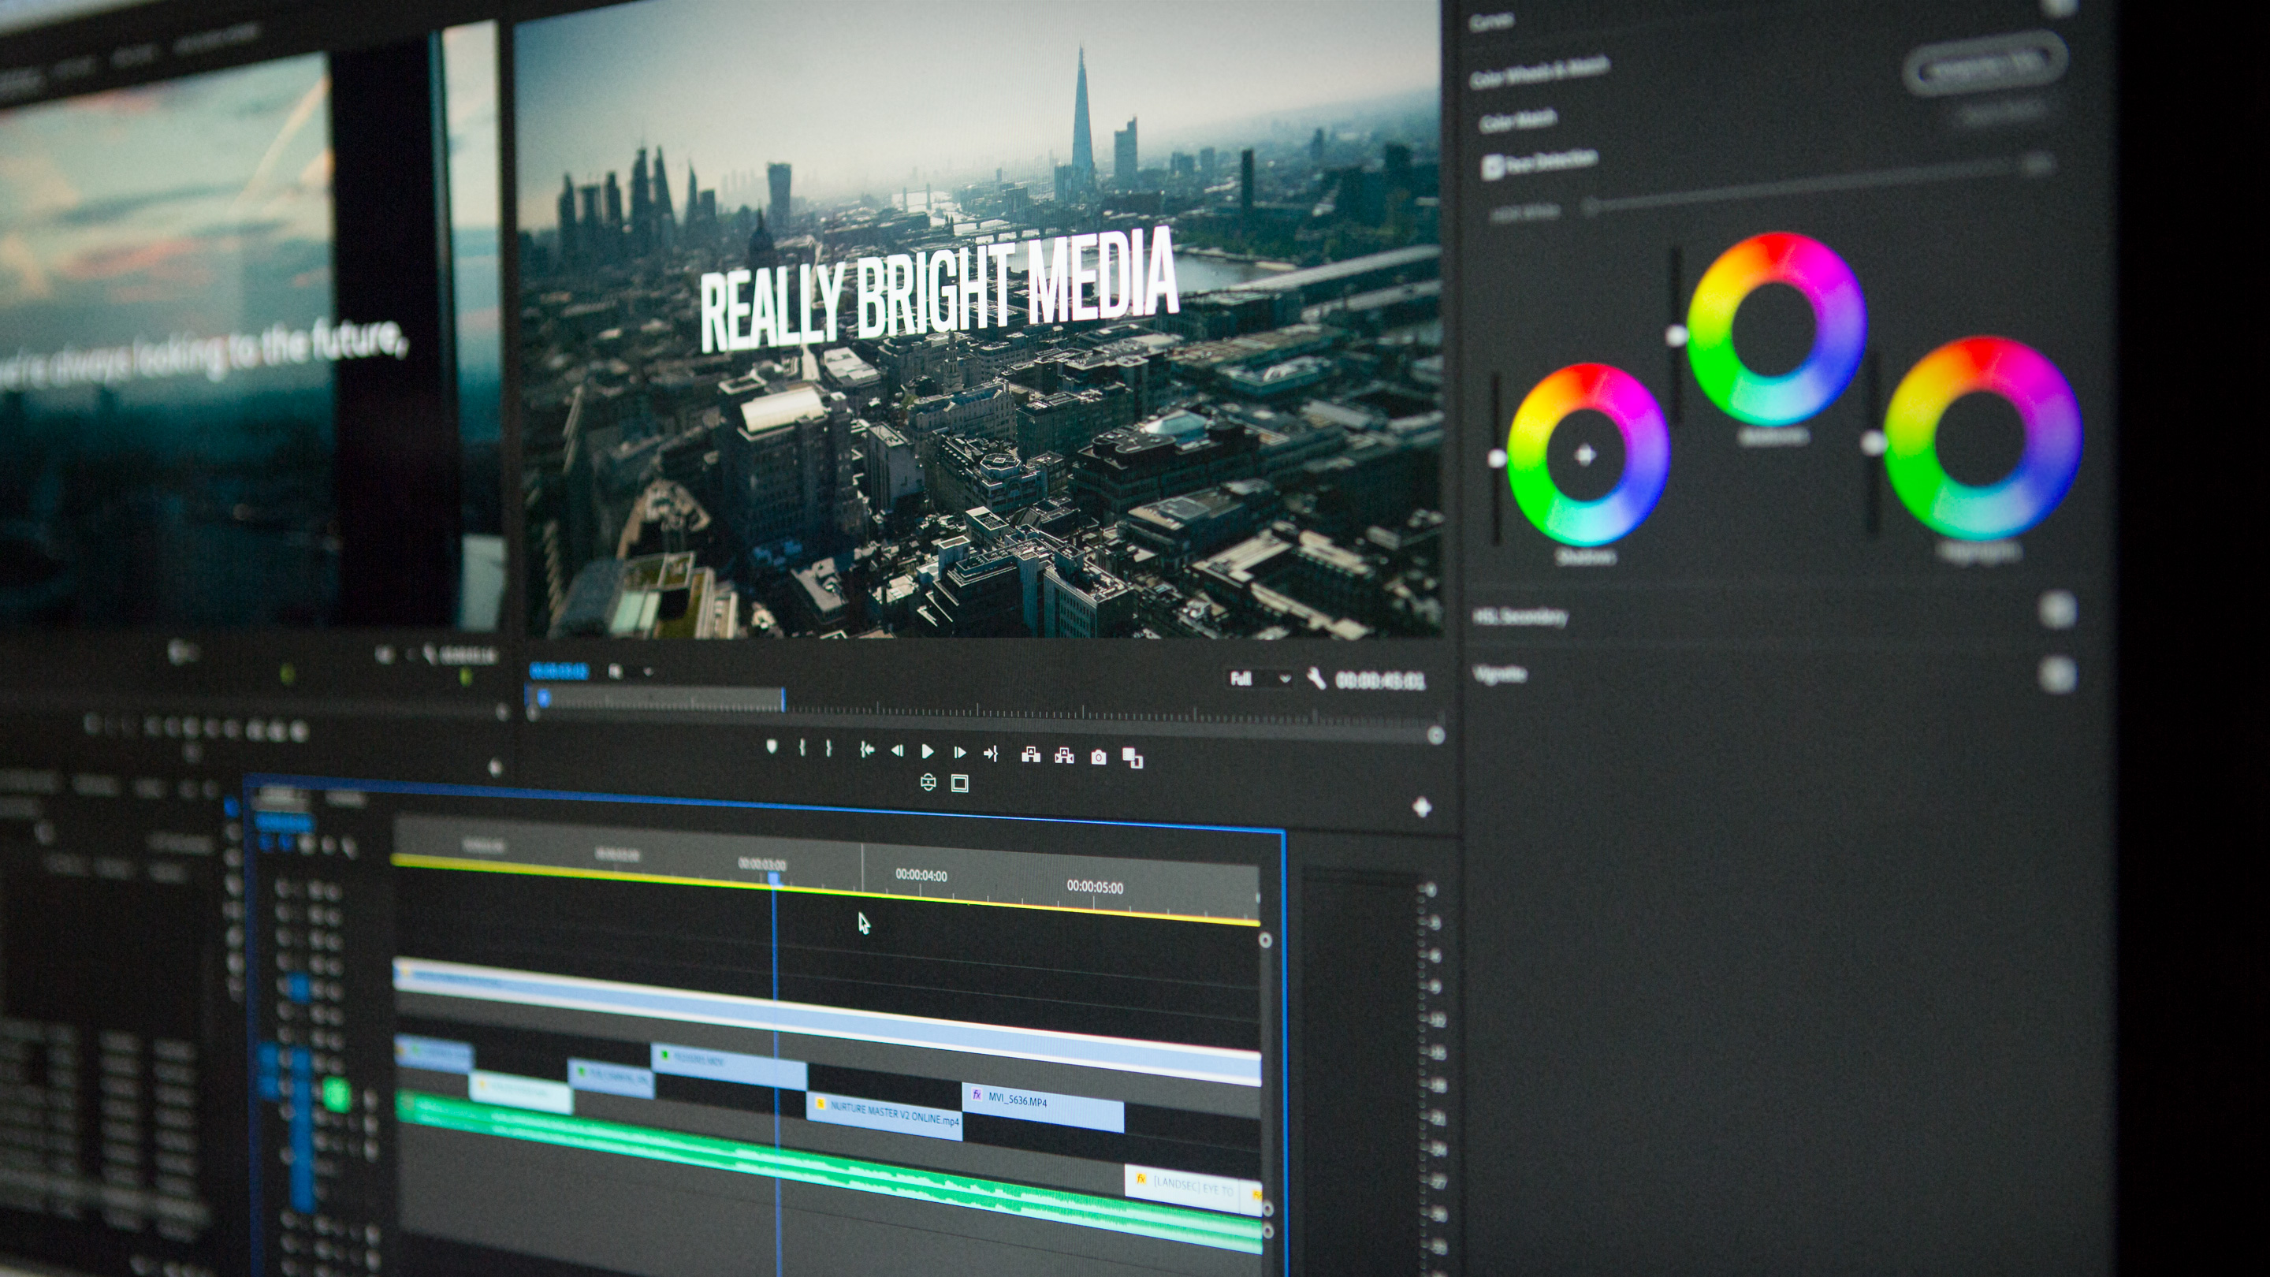Screen dimensions: 2270x1277
Task: Open the Button Editor plus icon
Action: click(x=1421, y=807)
